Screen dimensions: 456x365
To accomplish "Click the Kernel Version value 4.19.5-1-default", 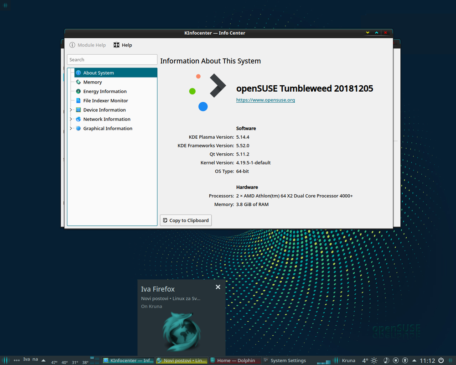I will [253, 163].
